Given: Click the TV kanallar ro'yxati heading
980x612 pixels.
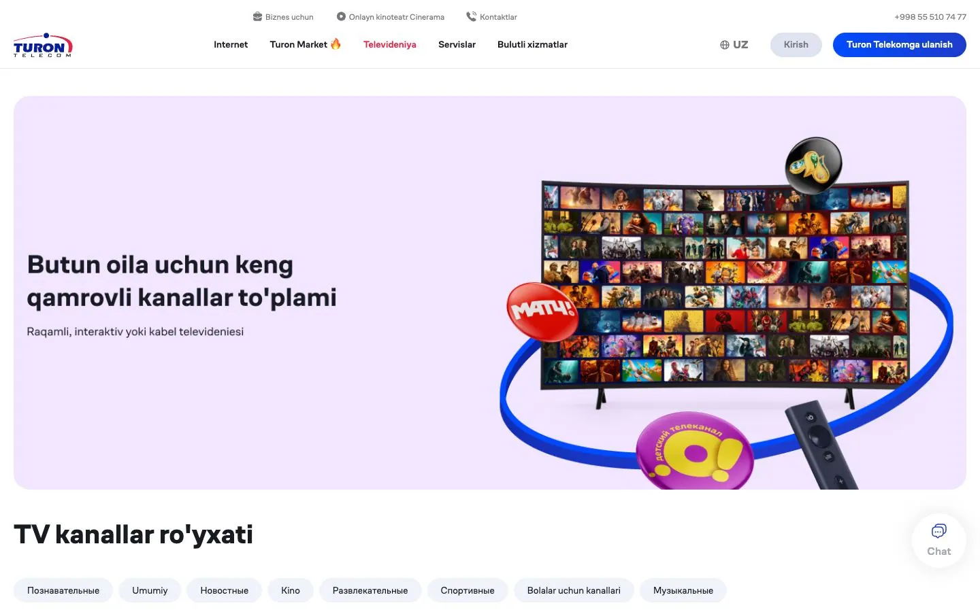Looking at the screenshot, I should pyautogui.click(x=133, y=534).
